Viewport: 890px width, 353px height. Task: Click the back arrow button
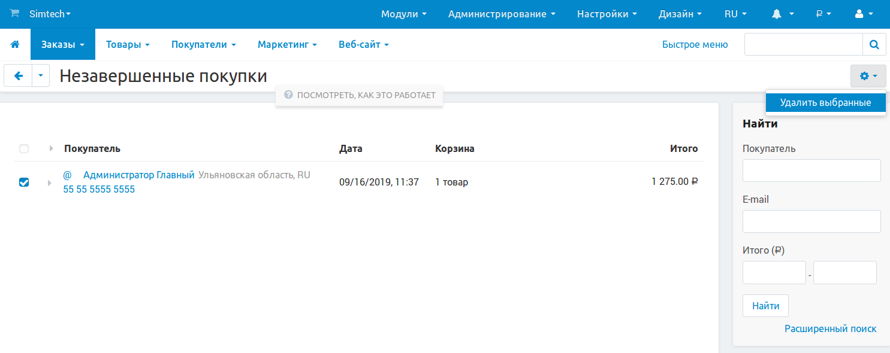19,76
